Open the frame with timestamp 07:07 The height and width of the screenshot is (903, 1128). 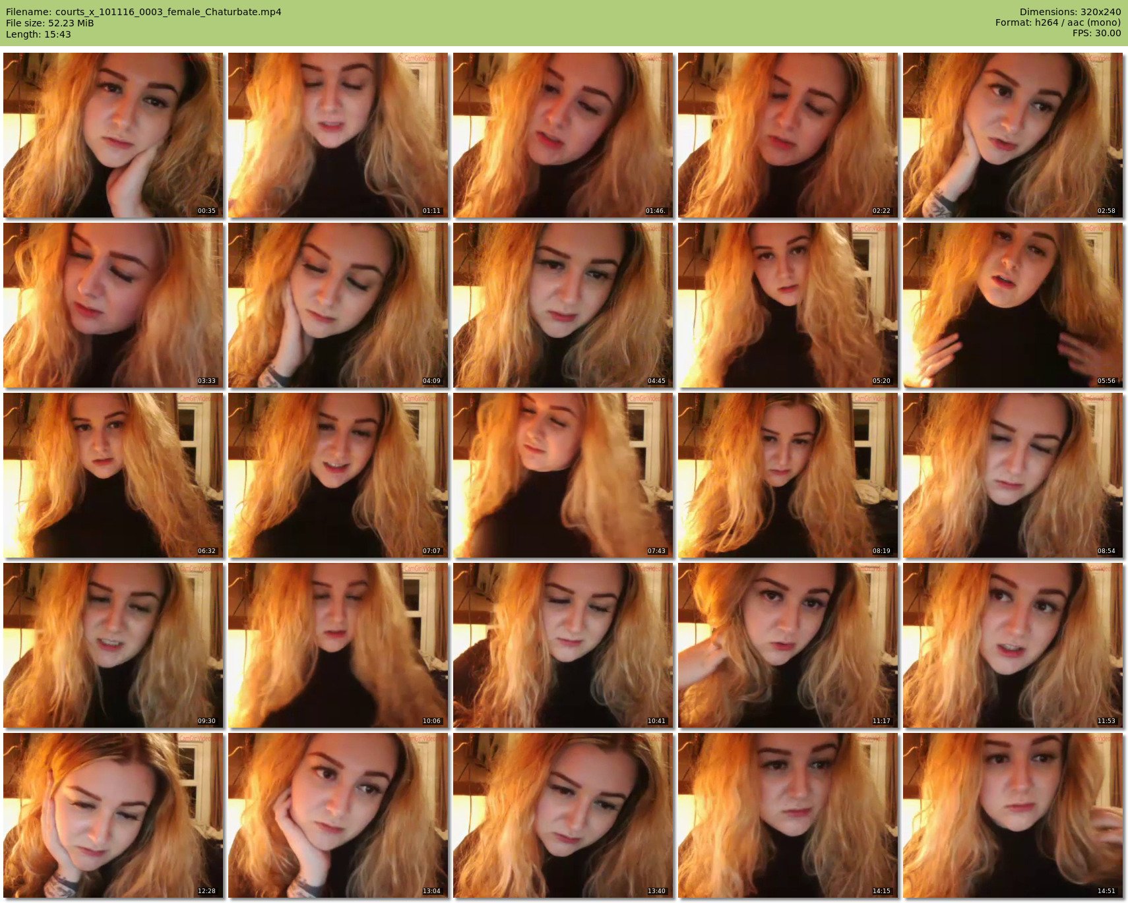point(338,475)
